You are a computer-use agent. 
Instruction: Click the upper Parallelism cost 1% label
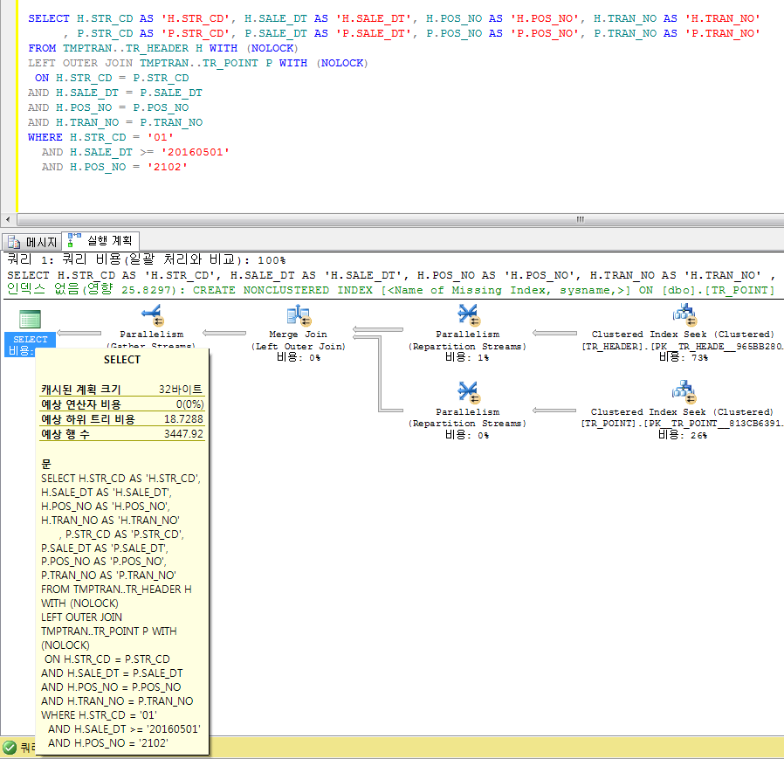pos(467,357)
